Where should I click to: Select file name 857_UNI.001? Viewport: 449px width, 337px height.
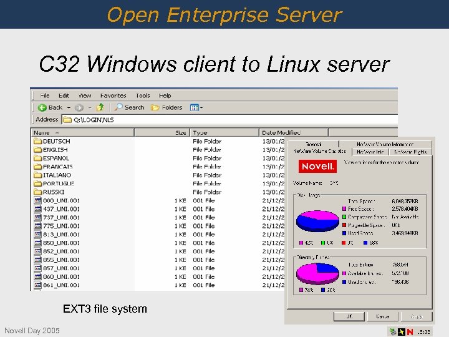coord(61,268)
